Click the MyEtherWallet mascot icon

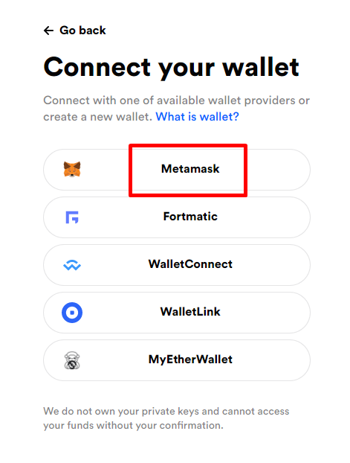pyautogui.click(x=72, y=360)
